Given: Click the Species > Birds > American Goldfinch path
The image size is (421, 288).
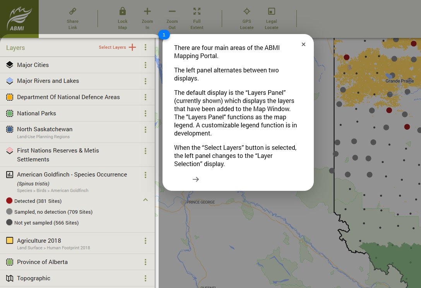Looking at the screenshot, I should click(x=53, y=190).
